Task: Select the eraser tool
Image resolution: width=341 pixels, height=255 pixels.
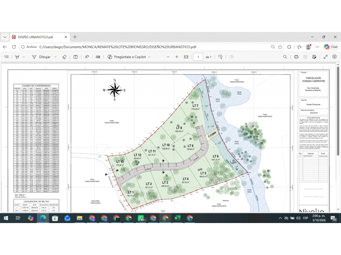Action: coord(64,57)
